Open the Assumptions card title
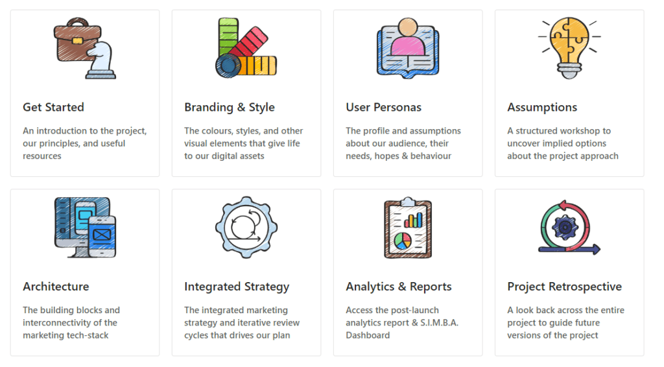The height and width of the screenshot is (367, 664). pyautogui.click(x=542, y=108)
